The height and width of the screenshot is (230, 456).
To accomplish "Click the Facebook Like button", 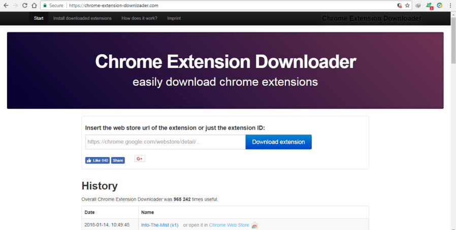I will coord(97,160).
